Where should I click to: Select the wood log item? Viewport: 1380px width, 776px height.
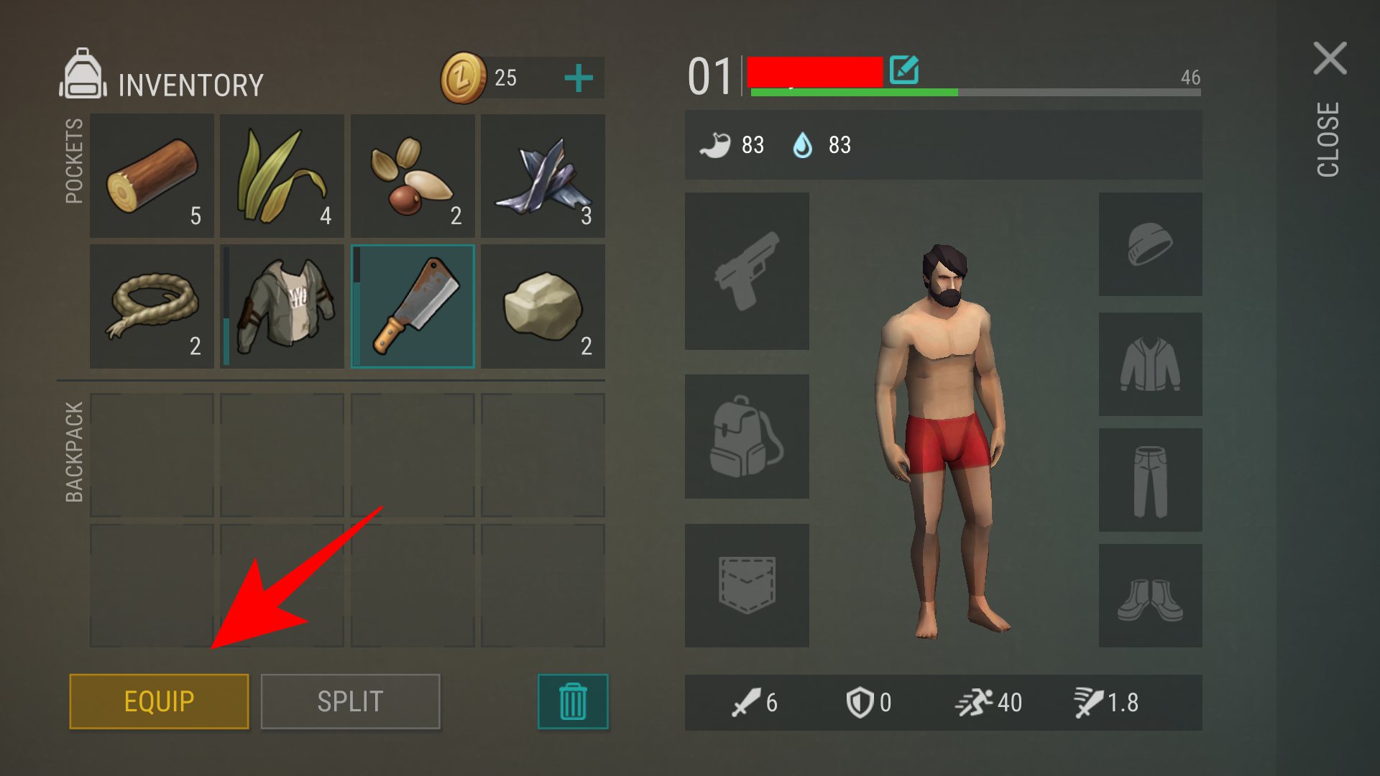tap(152, 175)
